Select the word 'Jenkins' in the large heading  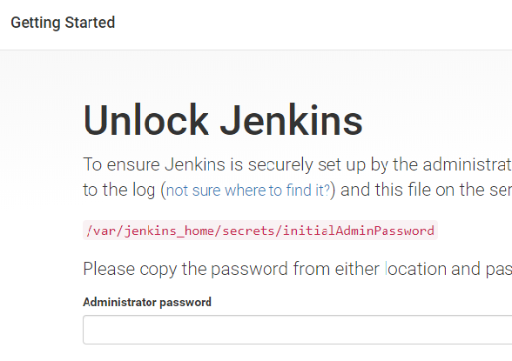(291, 120)
